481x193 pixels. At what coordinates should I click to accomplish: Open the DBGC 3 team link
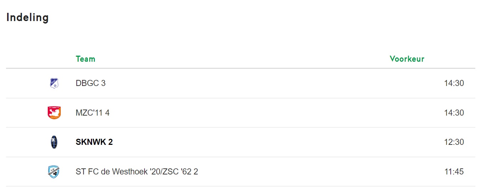coord(91,83)
